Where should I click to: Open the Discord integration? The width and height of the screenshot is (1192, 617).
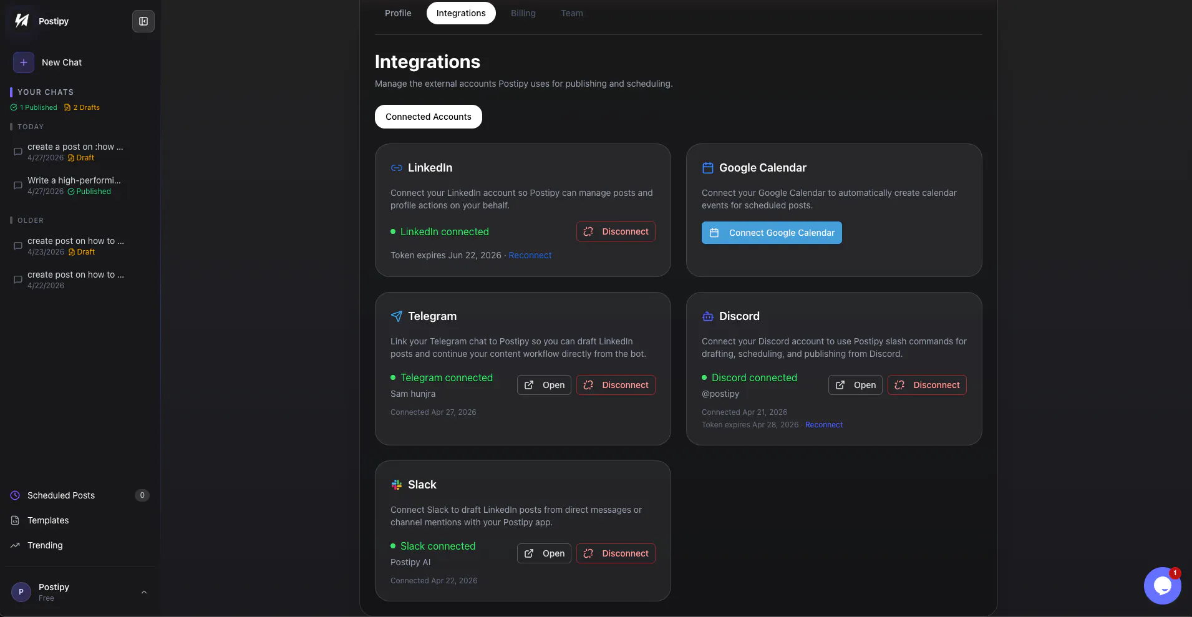(855, 385)
